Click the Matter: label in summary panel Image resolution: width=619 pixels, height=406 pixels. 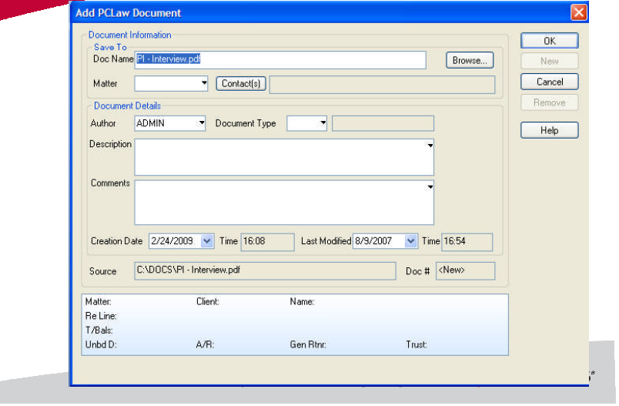coord(99,302)
